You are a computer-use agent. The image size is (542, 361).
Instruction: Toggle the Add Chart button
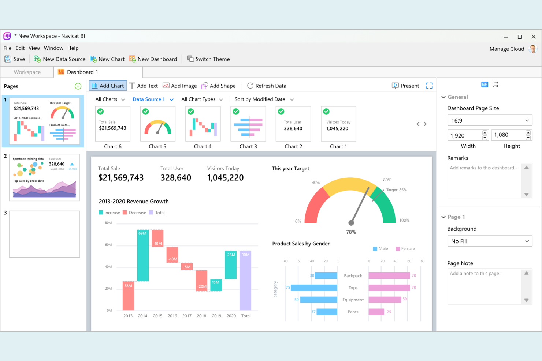coord(108,86)
